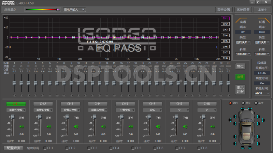Mute CH8 using its green speaker icon
Image resolution: width=273 pixels, height=153 pixels.
[x=213, y=126]
